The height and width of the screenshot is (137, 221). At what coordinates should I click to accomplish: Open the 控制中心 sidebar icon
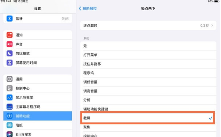coord(10,88)
